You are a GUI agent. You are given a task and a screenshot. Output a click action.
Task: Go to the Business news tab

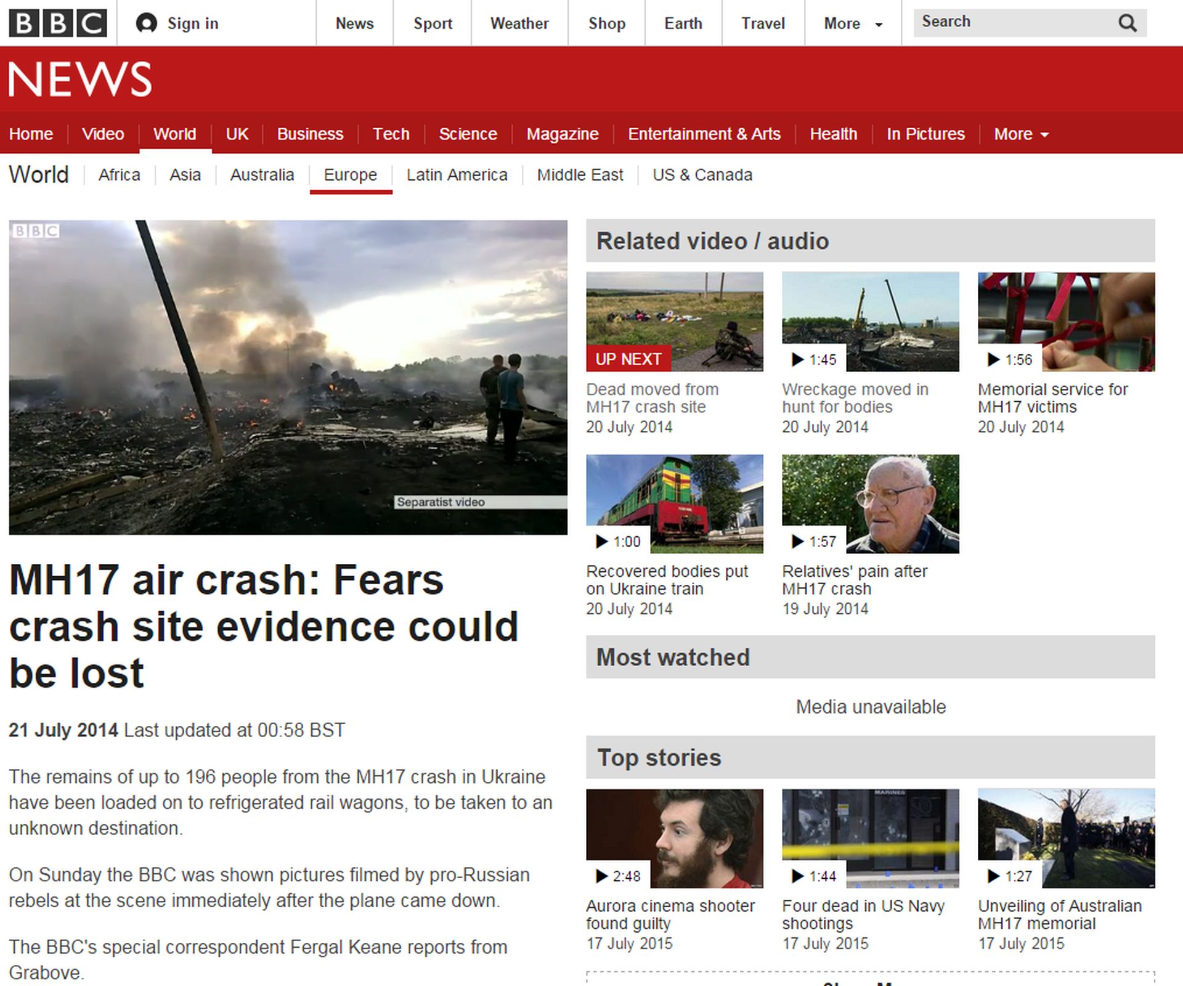click(x=310, y=134)
